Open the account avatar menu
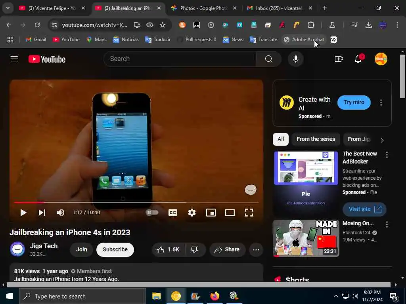 (x=381, y=59)
